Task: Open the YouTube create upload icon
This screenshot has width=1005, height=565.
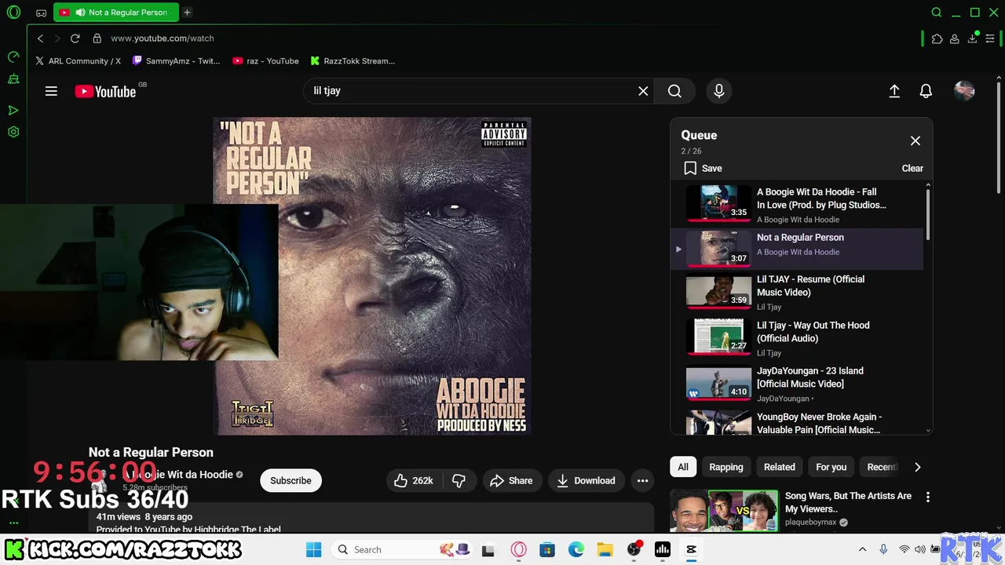Action: click(894, 91)
